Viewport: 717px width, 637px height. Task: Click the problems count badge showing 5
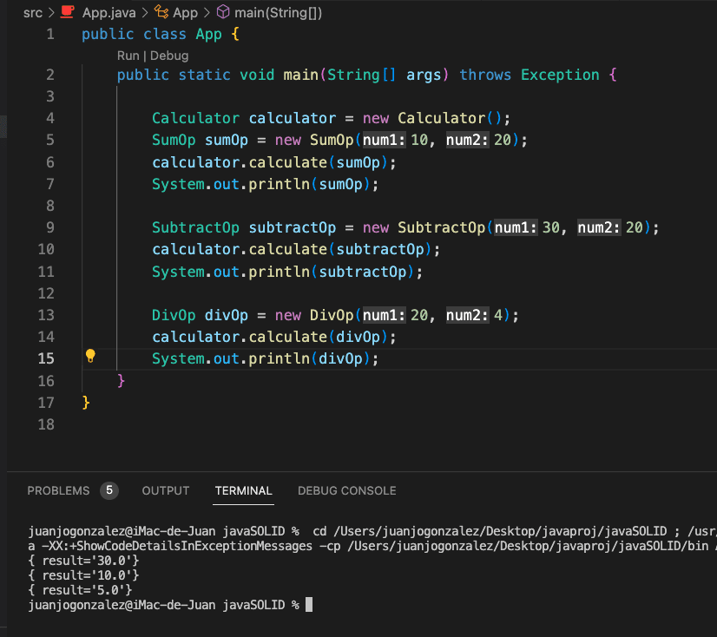pos(109,490)
